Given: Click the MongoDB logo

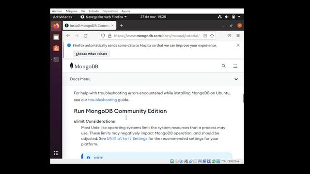Looking at the screenshot, I should click(84, 66).
